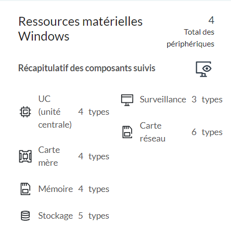The image size is (231, 235).
Task: Select the Mémoire component label
Action: pyautogui.click(x=56, y=189)
